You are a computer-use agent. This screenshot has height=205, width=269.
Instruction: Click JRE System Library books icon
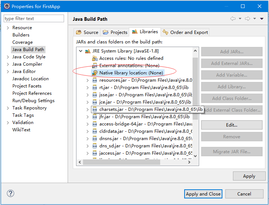click(88, 51)
